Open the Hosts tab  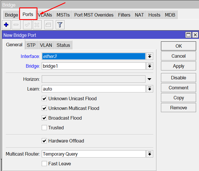[154, 15]
